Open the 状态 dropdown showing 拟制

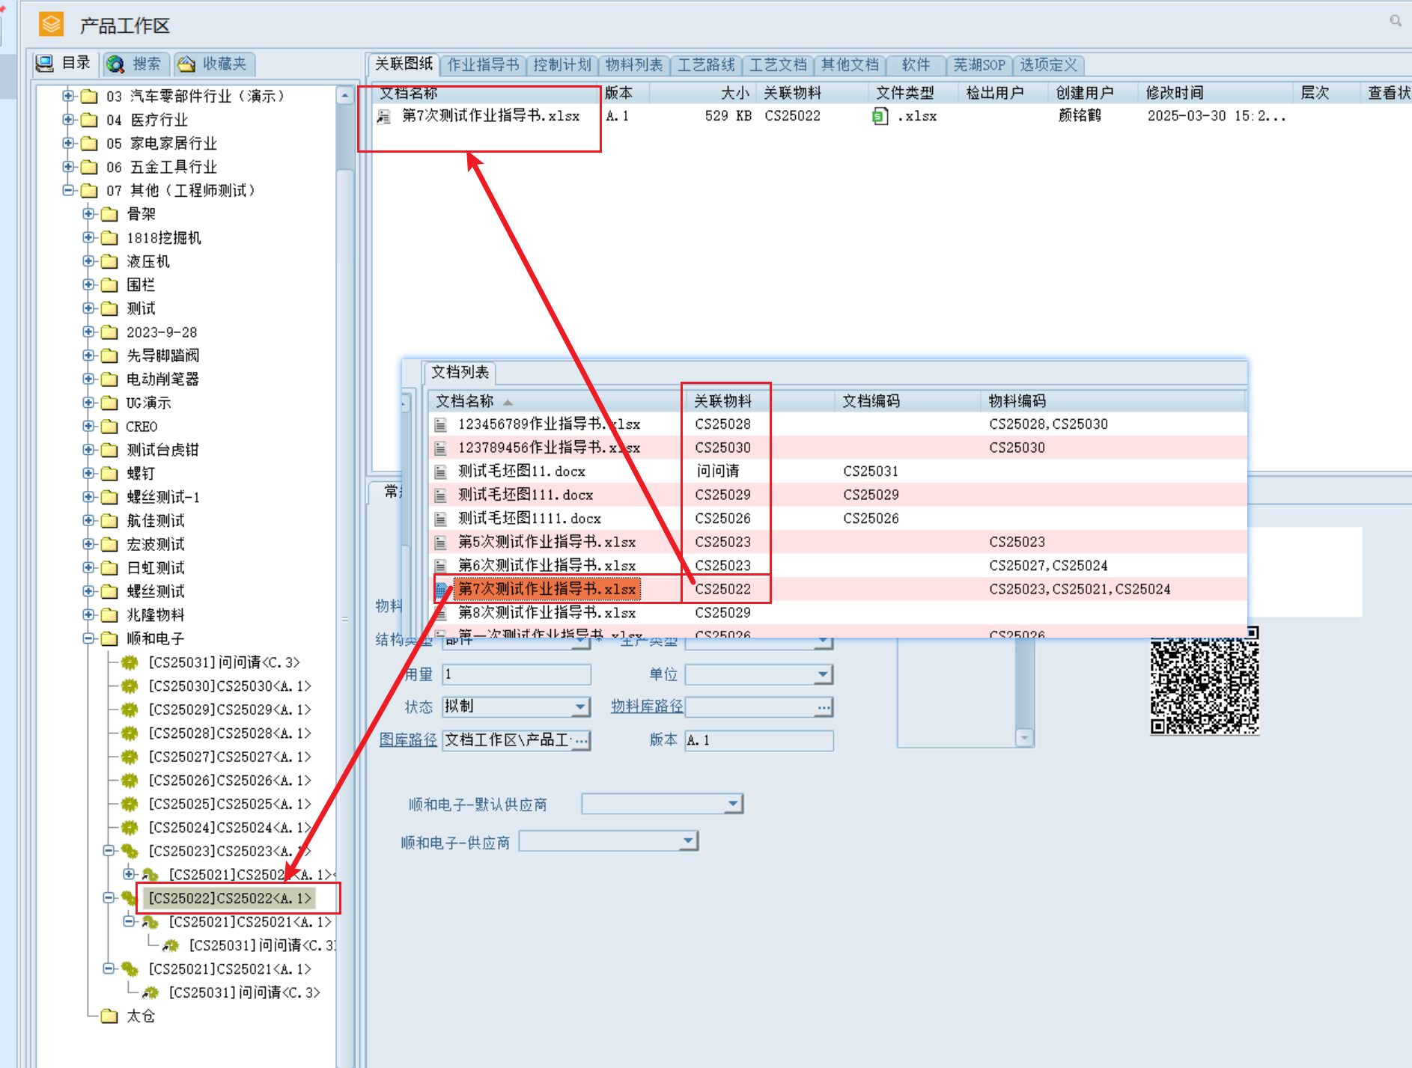(581, 707)
